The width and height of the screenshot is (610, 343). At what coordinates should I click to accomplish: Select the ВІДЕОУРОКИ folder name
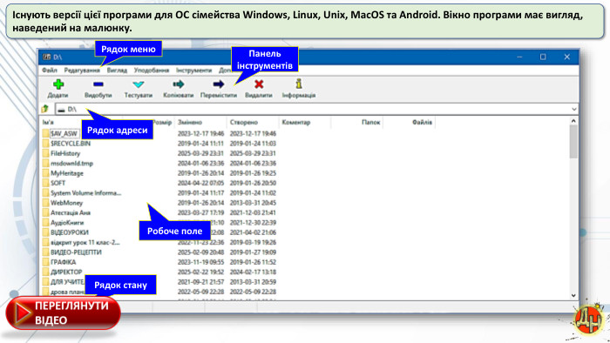coord(70,232)
